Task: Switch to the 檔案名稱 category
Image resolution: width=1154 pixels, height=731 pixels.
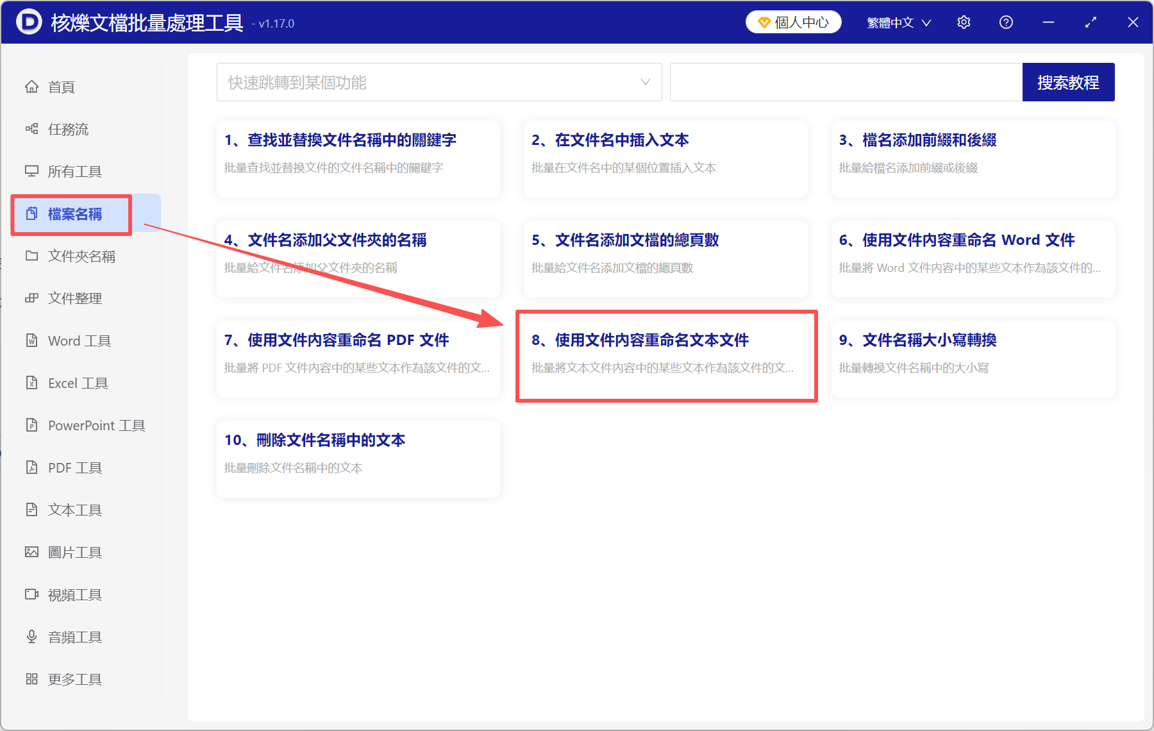Action: tap(71, 214)
